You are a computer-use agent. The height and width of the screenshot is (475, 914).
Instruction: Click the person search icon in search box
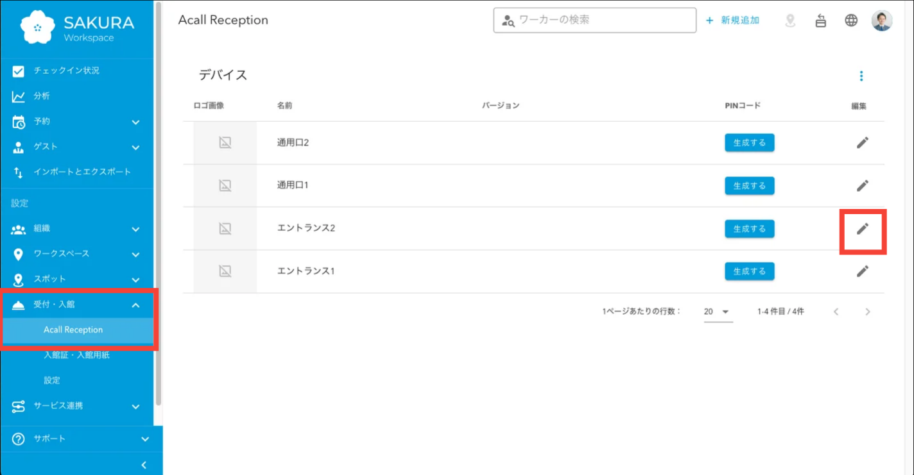(508, 21)
